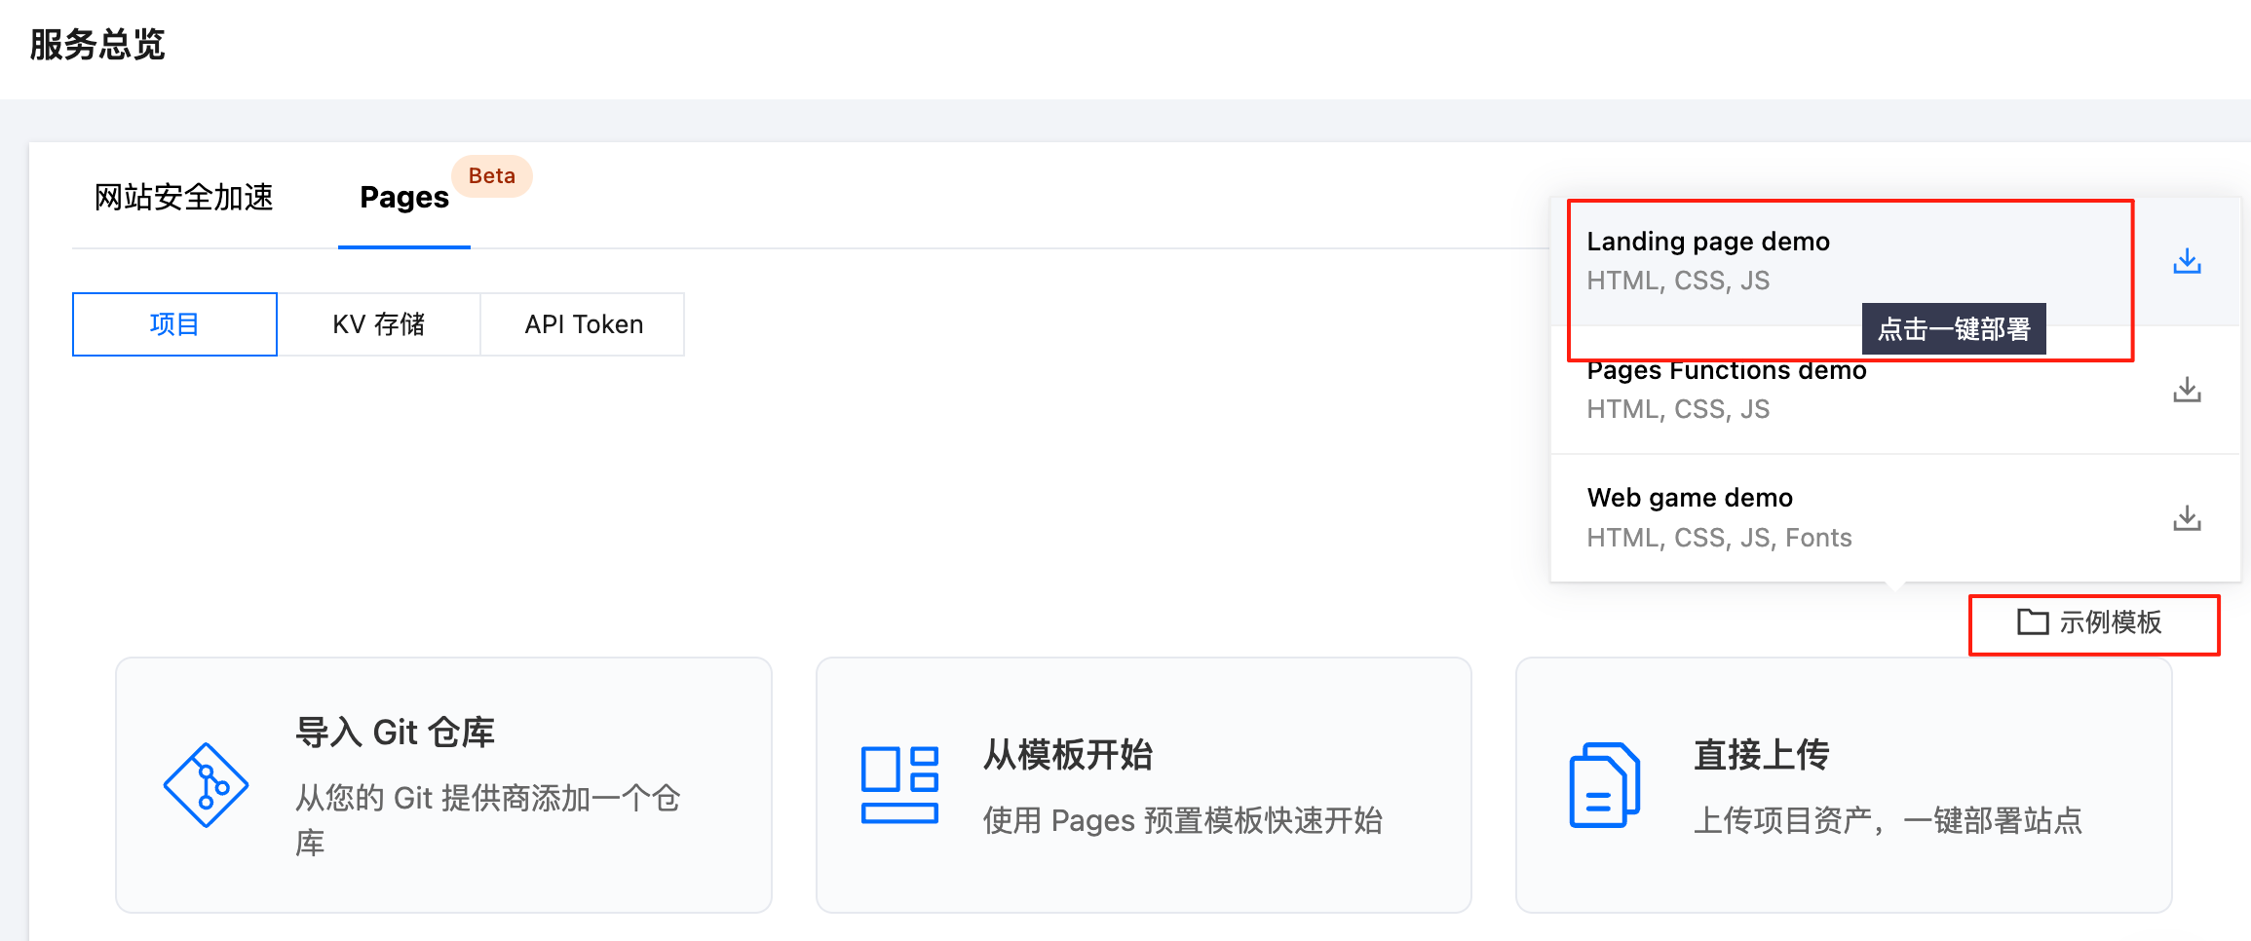Select Web game demo template entry
The image size is (2251, 941).
[1689, 499]
